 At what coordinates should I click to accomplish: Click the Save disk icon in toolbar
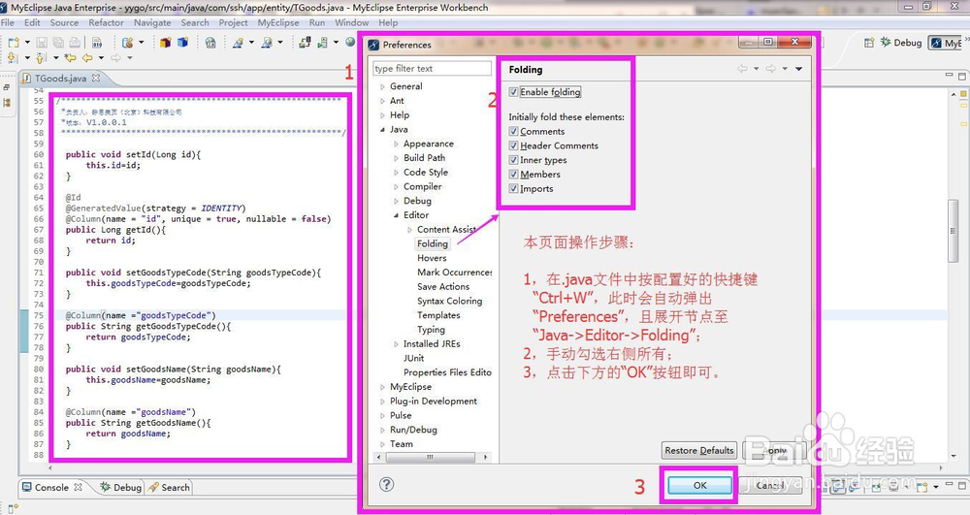click(x=42, y=43)
